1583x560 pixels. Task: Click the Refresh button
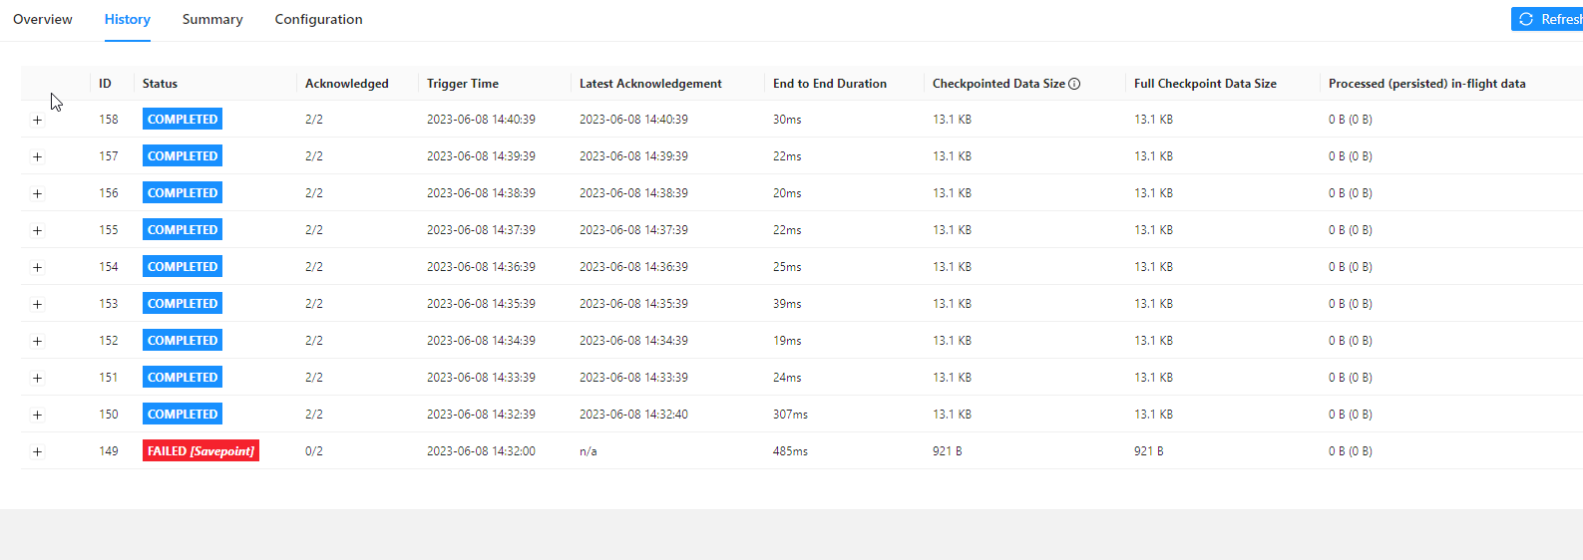(x=1549, y=19)
